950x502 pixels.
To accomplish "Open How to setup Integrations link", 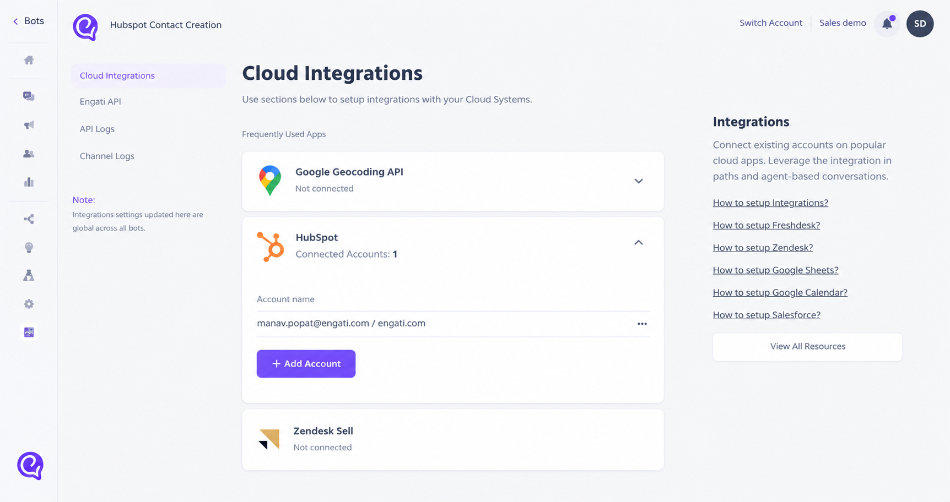I will click(x=770, y=203).
